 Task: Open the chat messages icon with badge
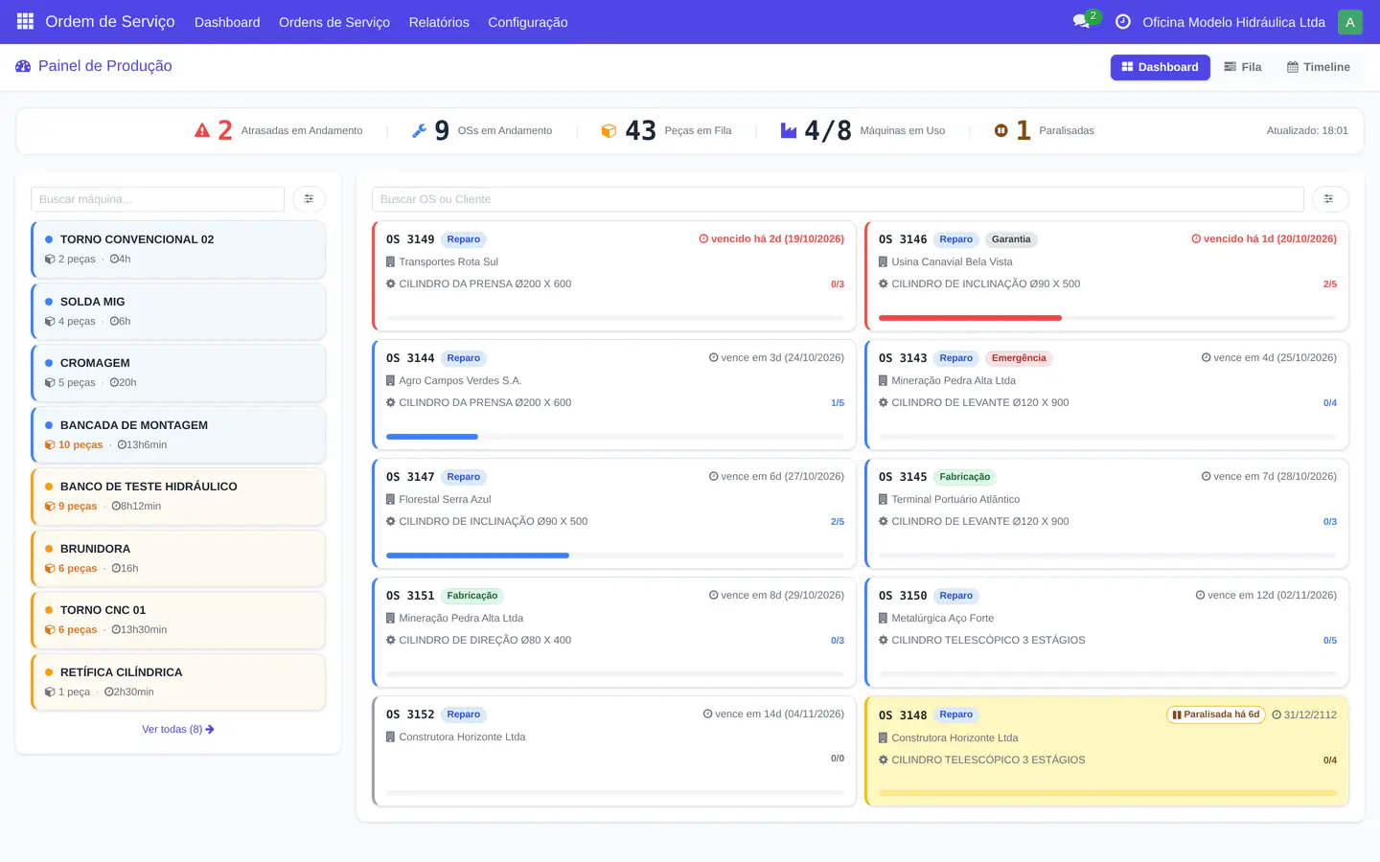click(1083, 21)
